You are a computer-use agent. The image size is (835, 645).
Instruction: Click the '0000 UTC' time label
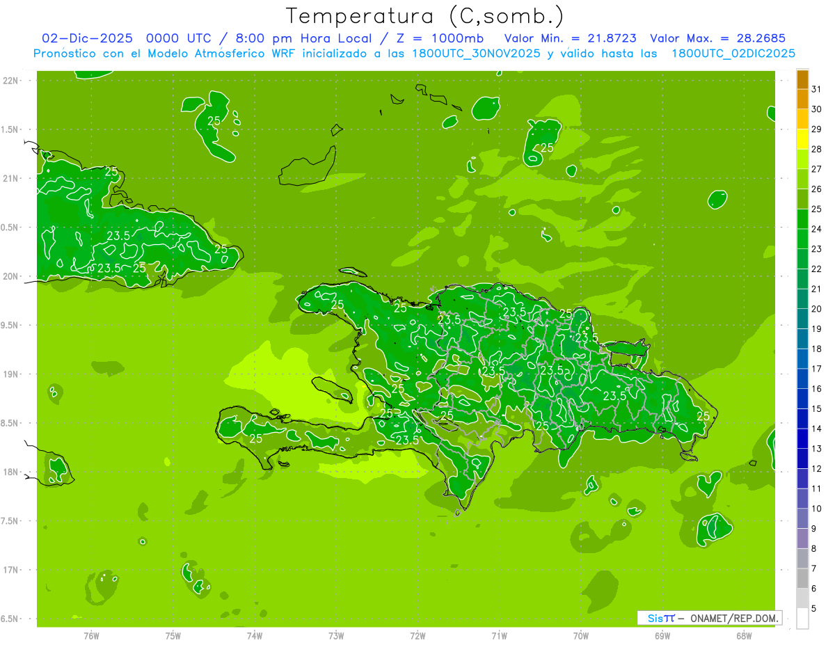coord(179,38)
